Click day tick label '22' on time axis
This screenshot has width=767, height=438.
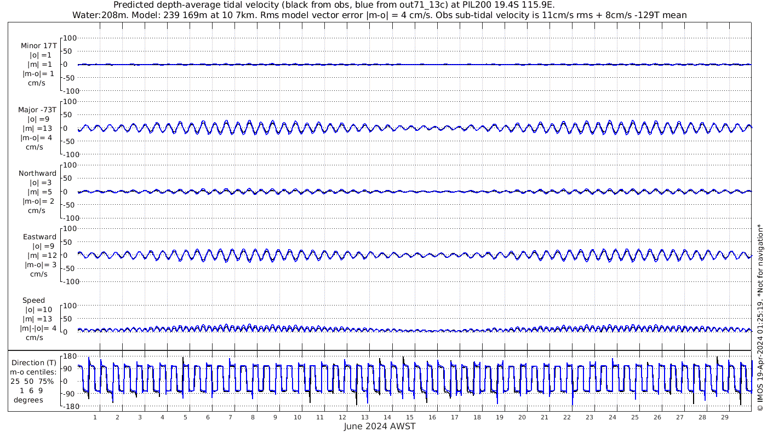[567, 417]
